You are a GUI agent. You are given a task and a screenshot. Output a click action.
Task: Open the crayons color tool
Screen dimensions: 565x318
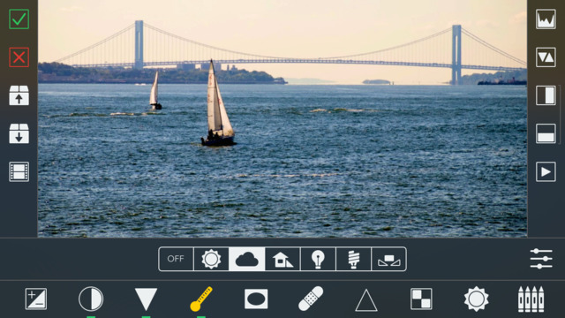coord(531,299)
